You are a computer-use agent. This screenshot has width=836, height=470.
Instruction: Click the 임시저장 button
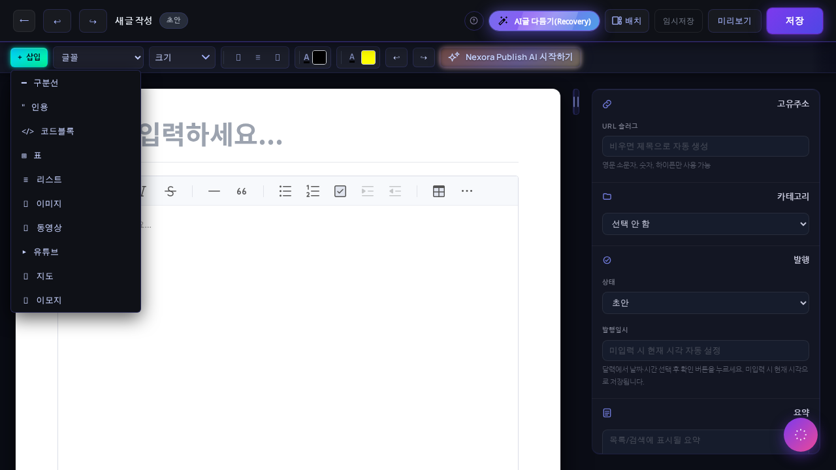[679, 21]
